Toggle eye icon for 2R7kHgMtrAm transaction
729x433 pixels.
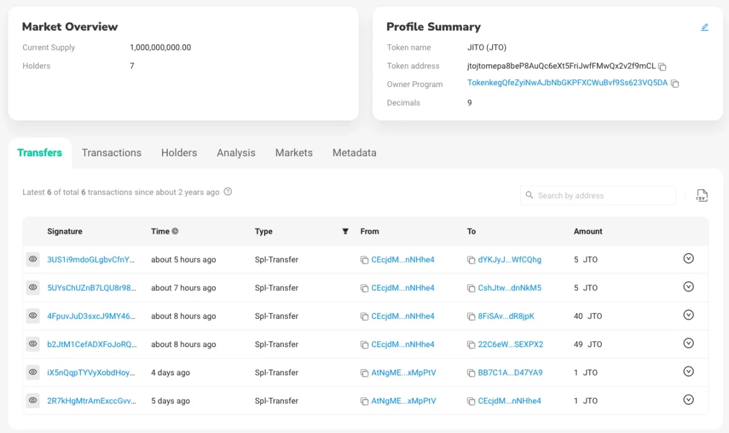coord(33,400)
